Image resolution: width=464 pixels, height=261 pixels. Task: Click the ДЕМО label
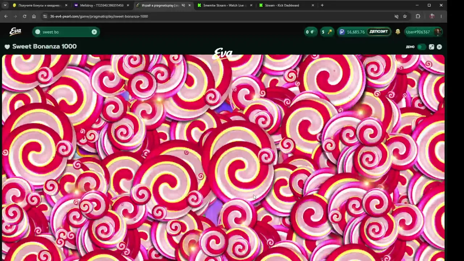[410, 47]
